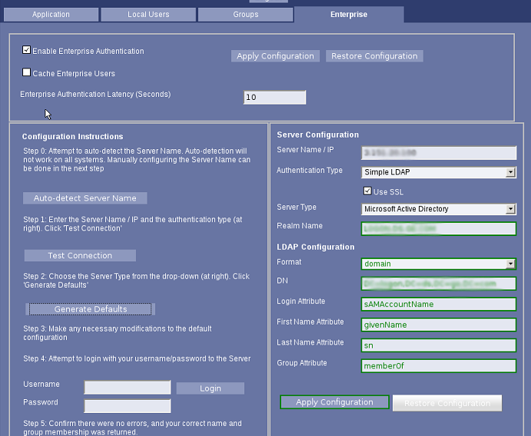This screenshot has height=436, width=531.
Task: Uncheck Enable Enterprise Authentication
Action: pos(27,51)
